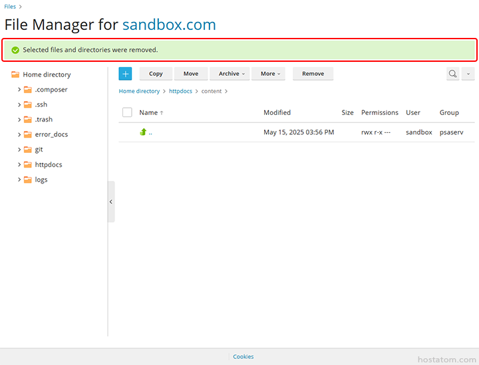
Task: Click the green success checkmark icon
Action: click(x=15, y=50)
